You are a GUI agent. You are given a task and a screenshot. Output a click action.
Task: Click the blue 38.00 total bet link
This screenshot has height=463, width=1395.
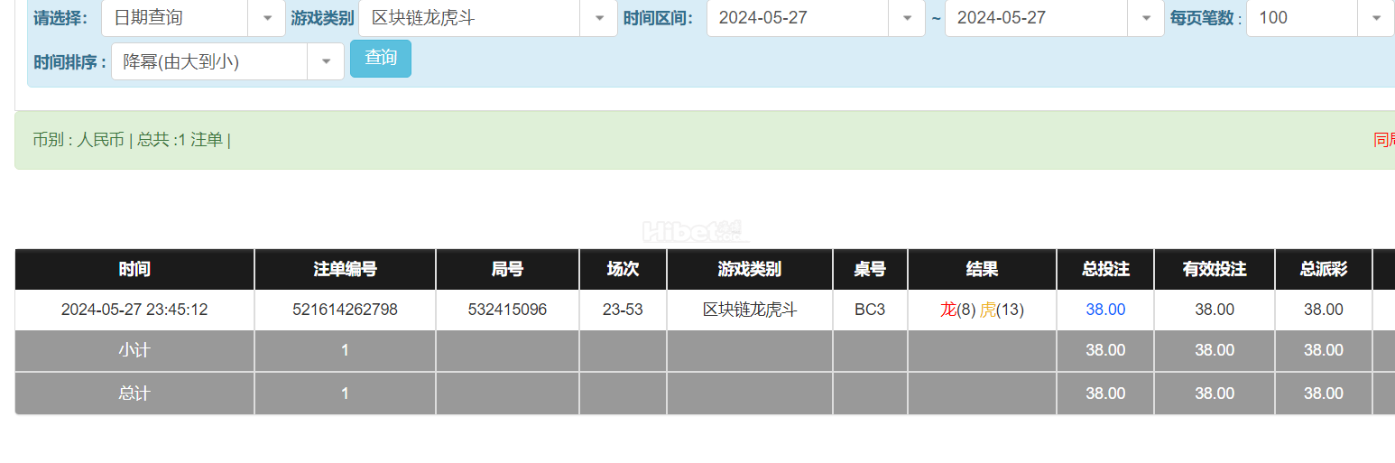pos(1105,310)
